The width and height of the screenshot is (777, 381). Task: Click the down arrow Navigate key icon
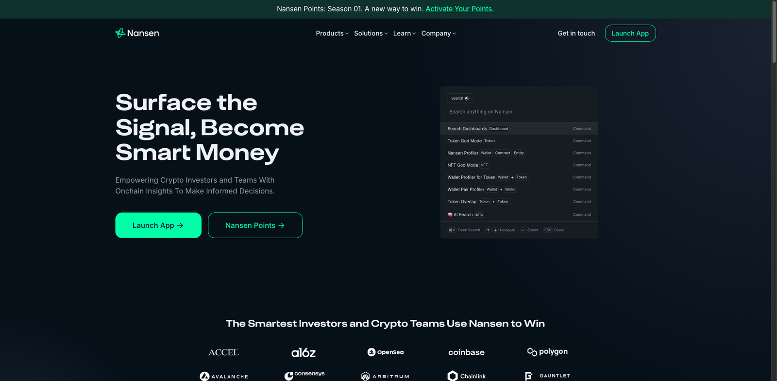495,230
